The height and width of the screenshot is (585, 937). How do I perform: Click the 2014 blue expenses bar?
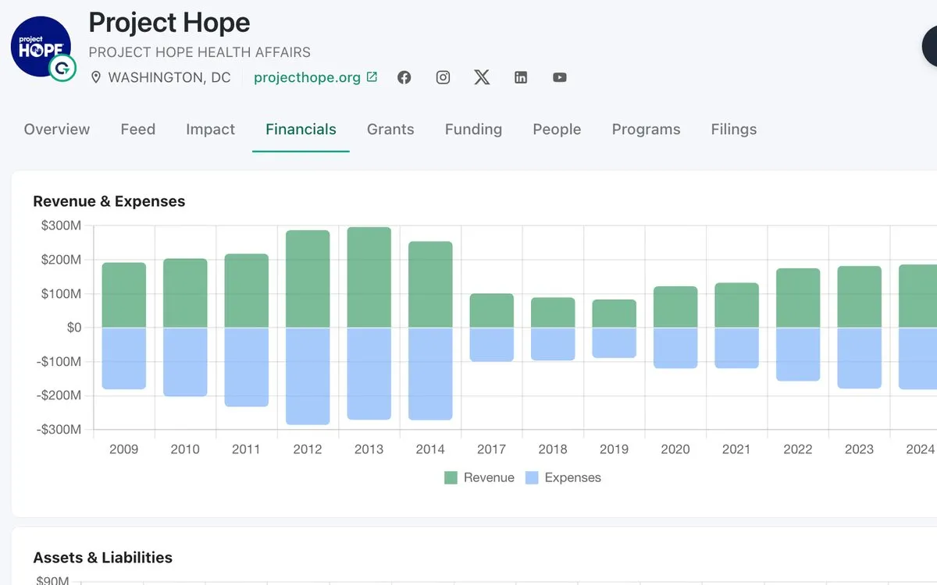(x=430, y=374)
